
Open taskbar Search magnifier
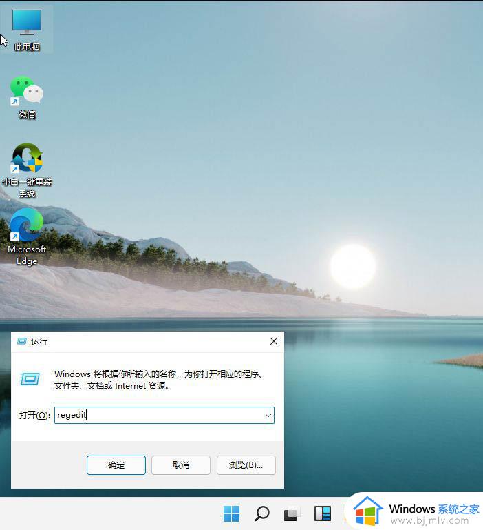click(262, 513)
